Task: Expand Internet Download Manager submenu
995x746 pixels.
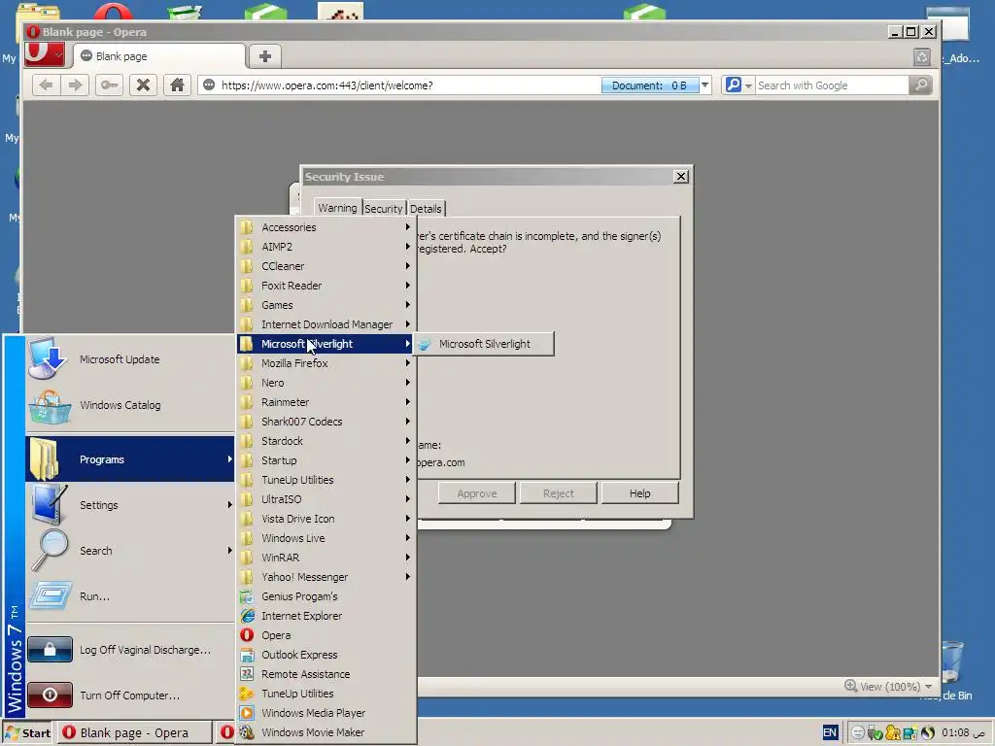Action: click(x=326, y=324)
